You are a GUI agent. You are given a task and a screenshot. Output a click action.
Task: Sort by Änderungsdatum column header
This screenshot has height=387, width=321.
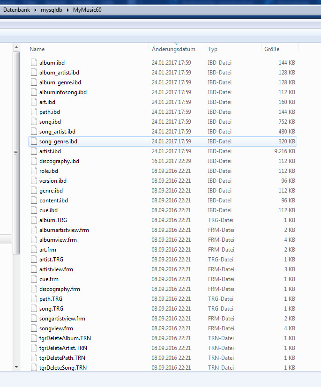pyautogui.click(x=173, y=49)
